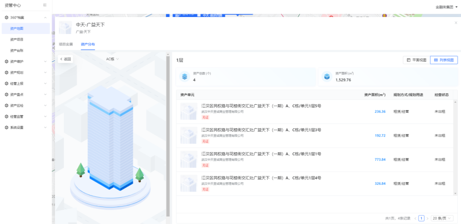This screenshot has height=224, width=461.
Task: Expand the 资产盘点 menu chevron
Action: [45, 95]
